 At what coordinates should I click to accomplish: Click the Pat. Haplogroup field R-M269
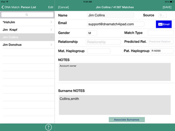point(162,51)
